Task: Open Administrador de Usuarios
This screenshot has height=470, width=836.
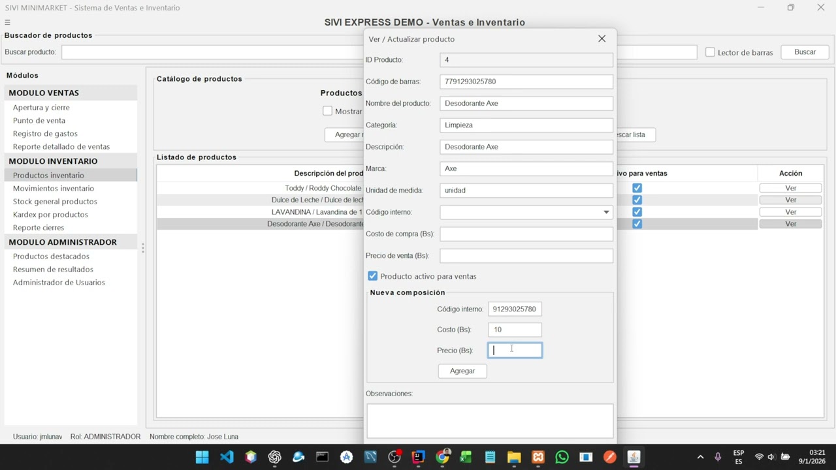Action: (x=59, y=282)
